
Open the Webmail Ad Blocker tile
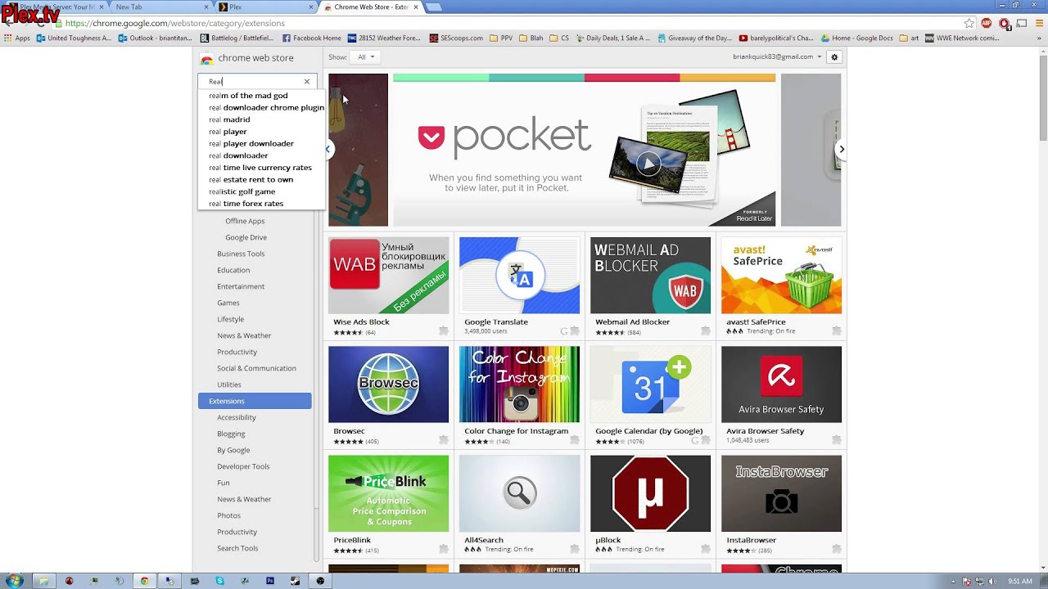click(650, 286)
